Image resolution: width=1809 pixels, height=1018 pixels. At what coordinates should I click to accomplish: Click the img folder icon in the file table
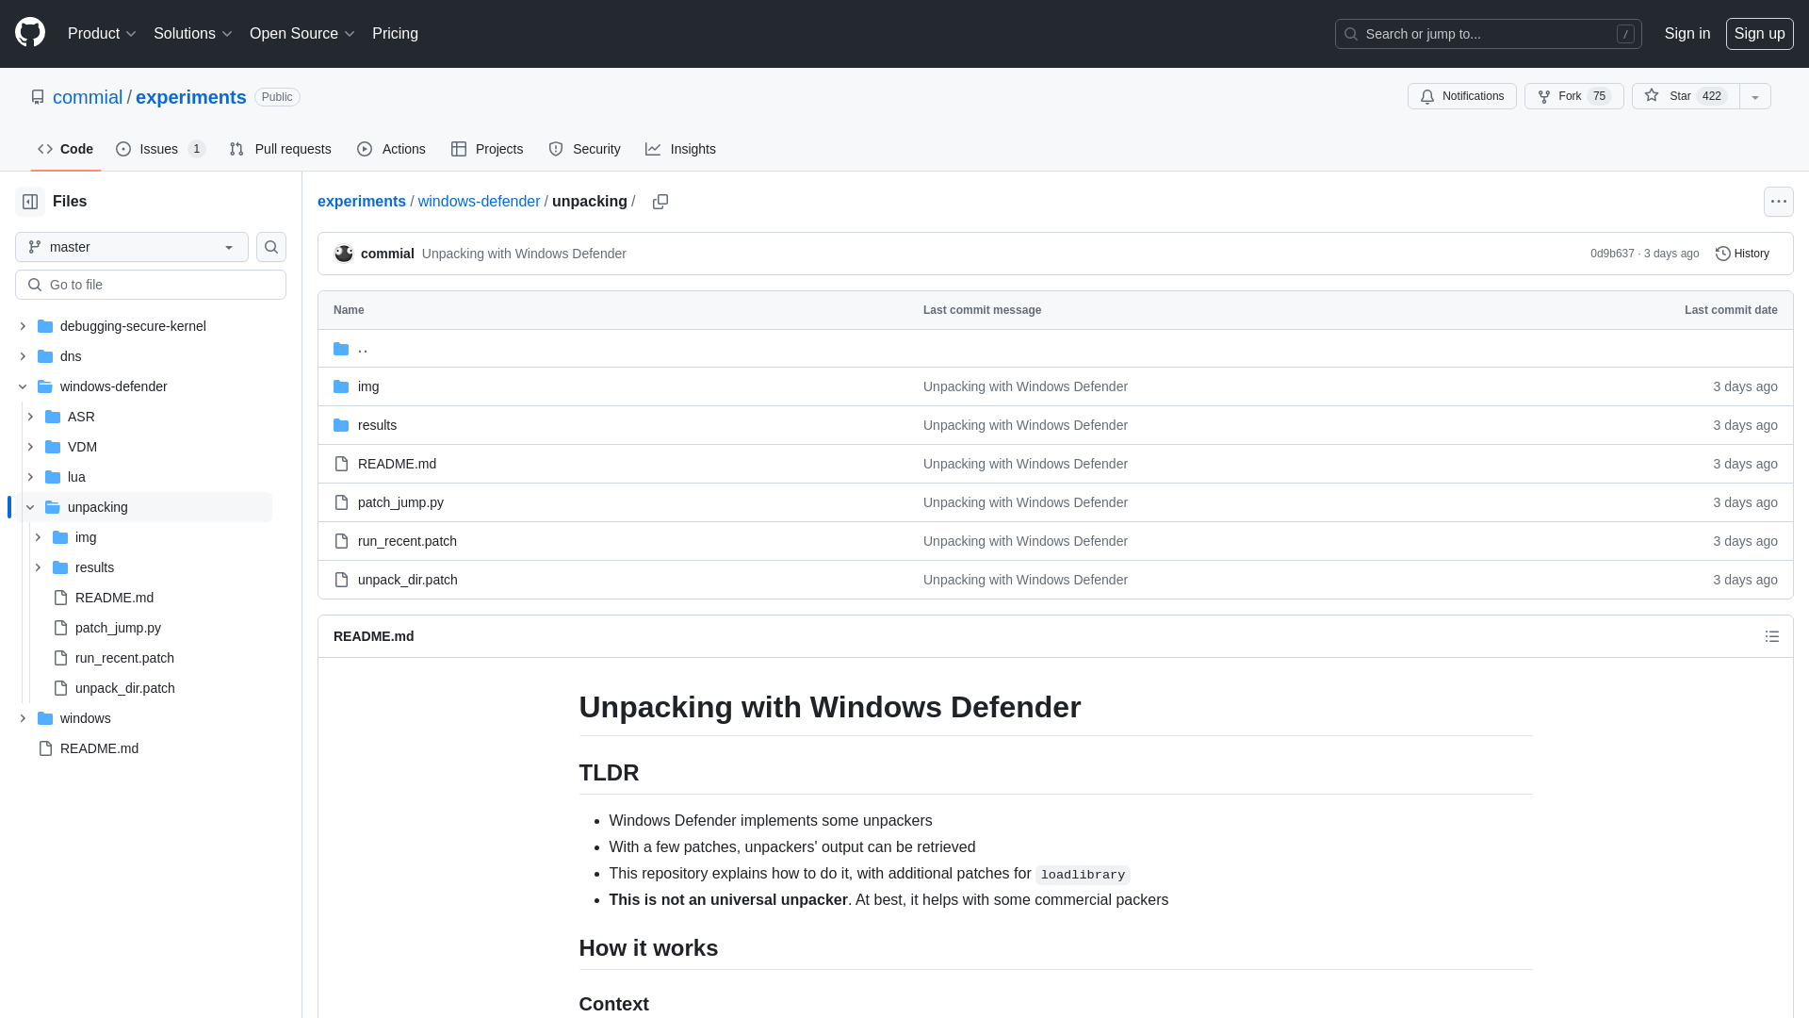point(341,386)
